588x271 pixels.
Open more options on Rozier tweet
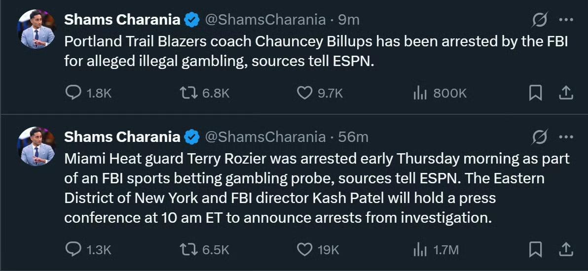pos(565,137)
